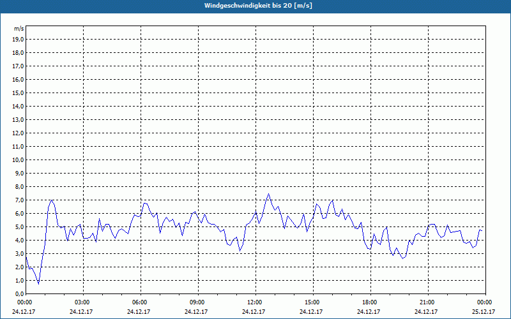This screenshot has width=511, height=319.
Task: Select the "06:00" time axis label
Action: [x=140, y=302]
